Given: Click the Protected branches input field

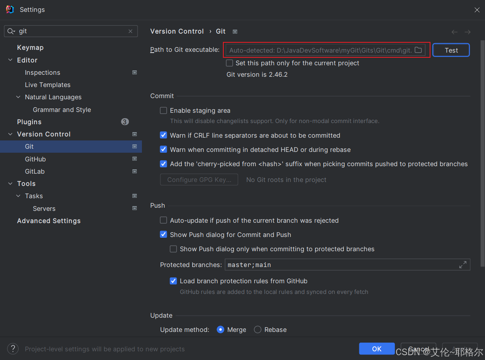Looking at the screenshot, I should 340,265.
